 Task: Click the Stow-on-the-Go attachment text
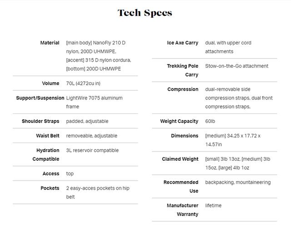coord(236,66)
